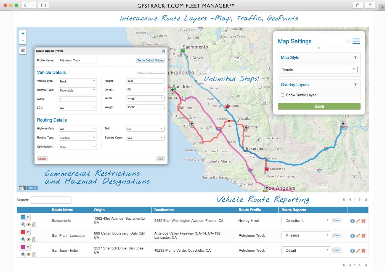This screenshot has width=385, height=271.
Task: Click the red color swatch for San Fran - Lancaster
Action: (23, 232)
